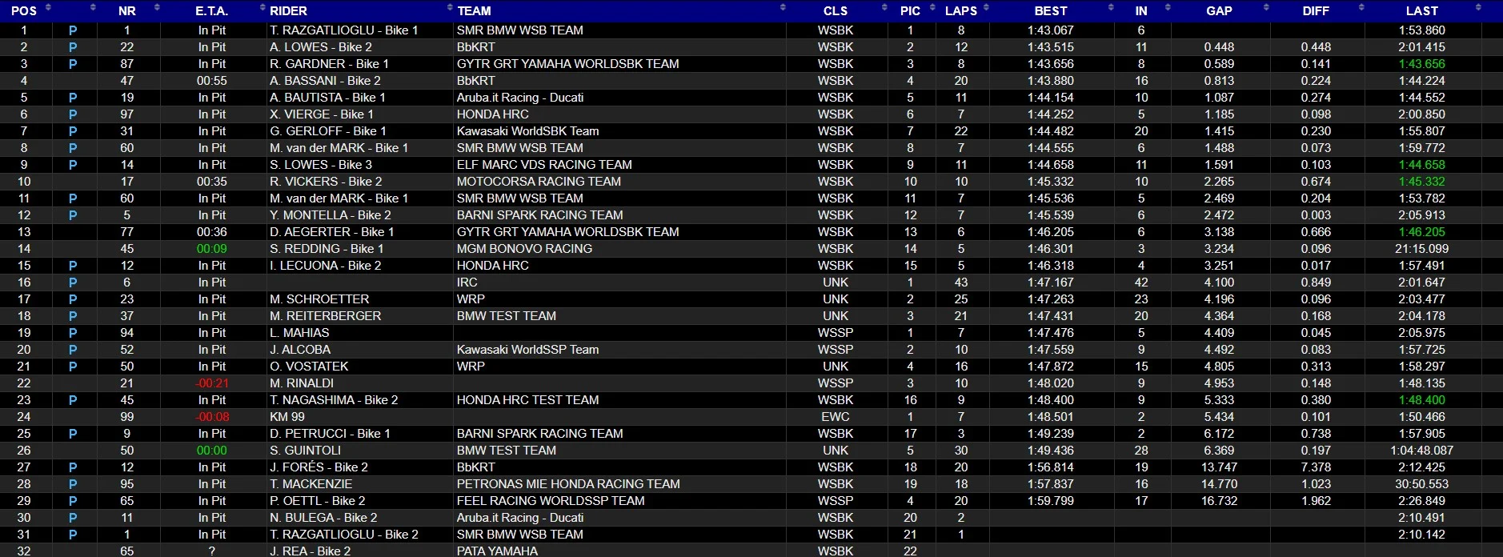This screenshot has width=1503, height=557.
Task: Click the P pit indicator in T. NAGASHIMA row
Action: pos(73,400)
